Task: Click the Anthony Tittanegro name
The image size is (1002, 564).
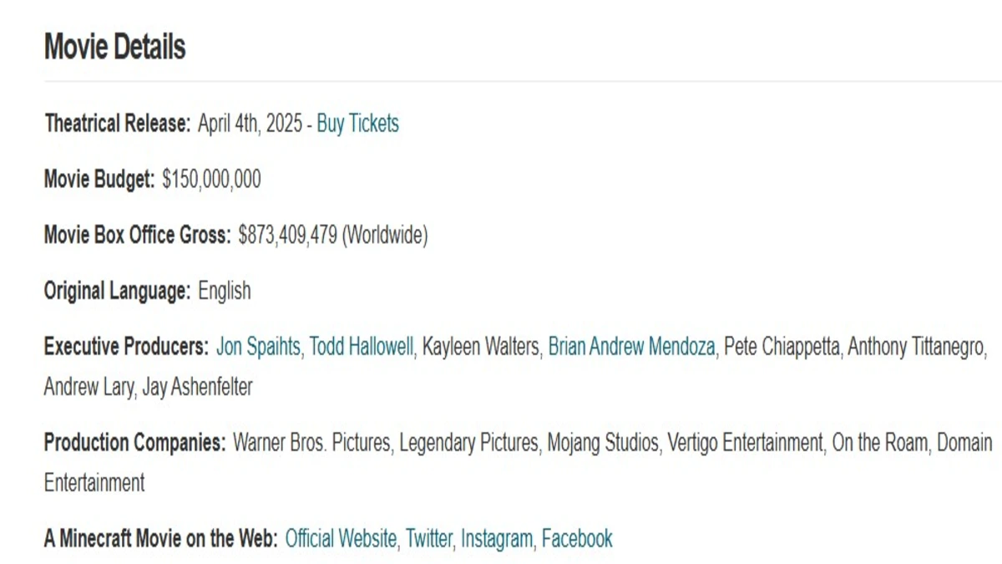Action: click(917, 347)
